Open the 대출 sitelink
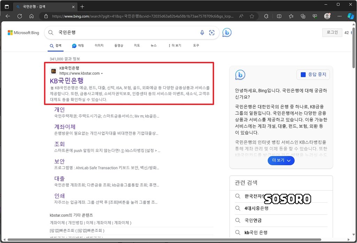The height and width of the screenshot is (243, 357). 59,178
